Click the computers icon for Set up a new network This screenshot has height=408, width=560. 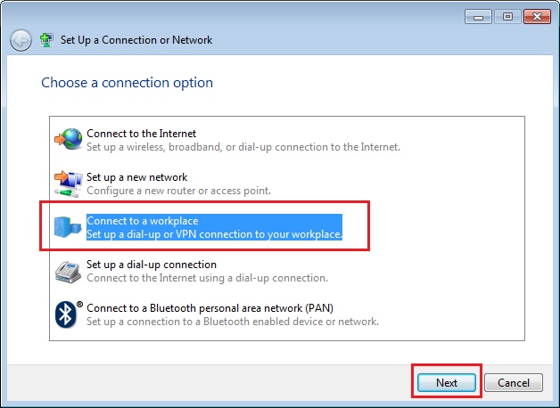click(68, 184)
